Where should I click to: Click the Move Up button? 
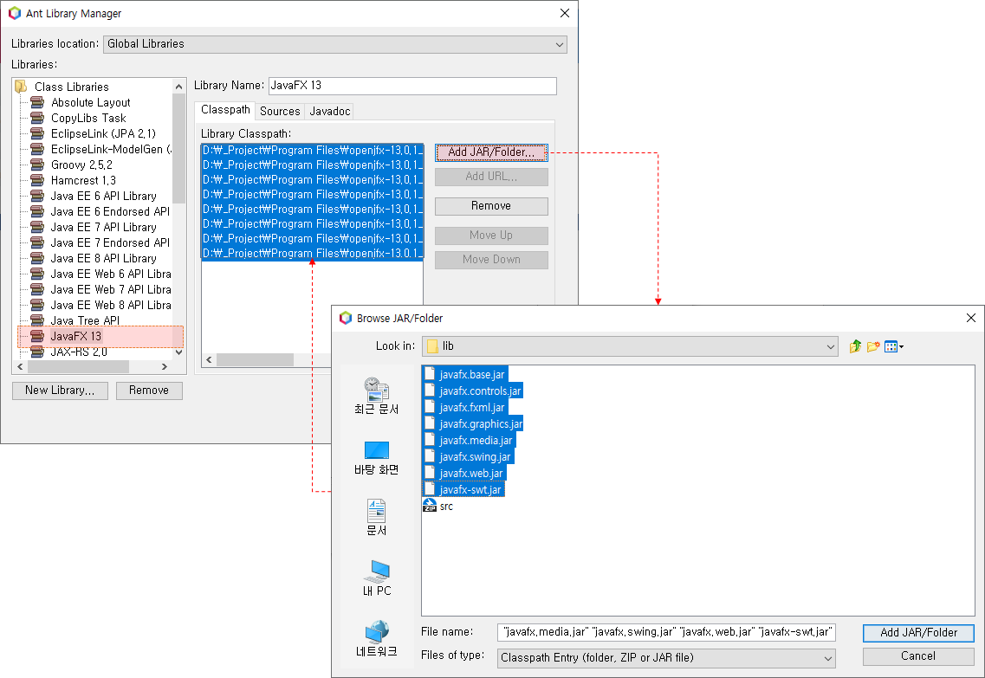491,236
